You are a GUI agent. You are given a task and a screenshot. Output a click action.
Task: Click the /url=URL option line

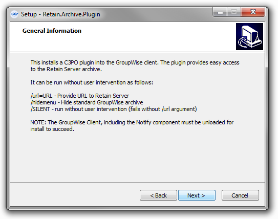pos(80,96)
